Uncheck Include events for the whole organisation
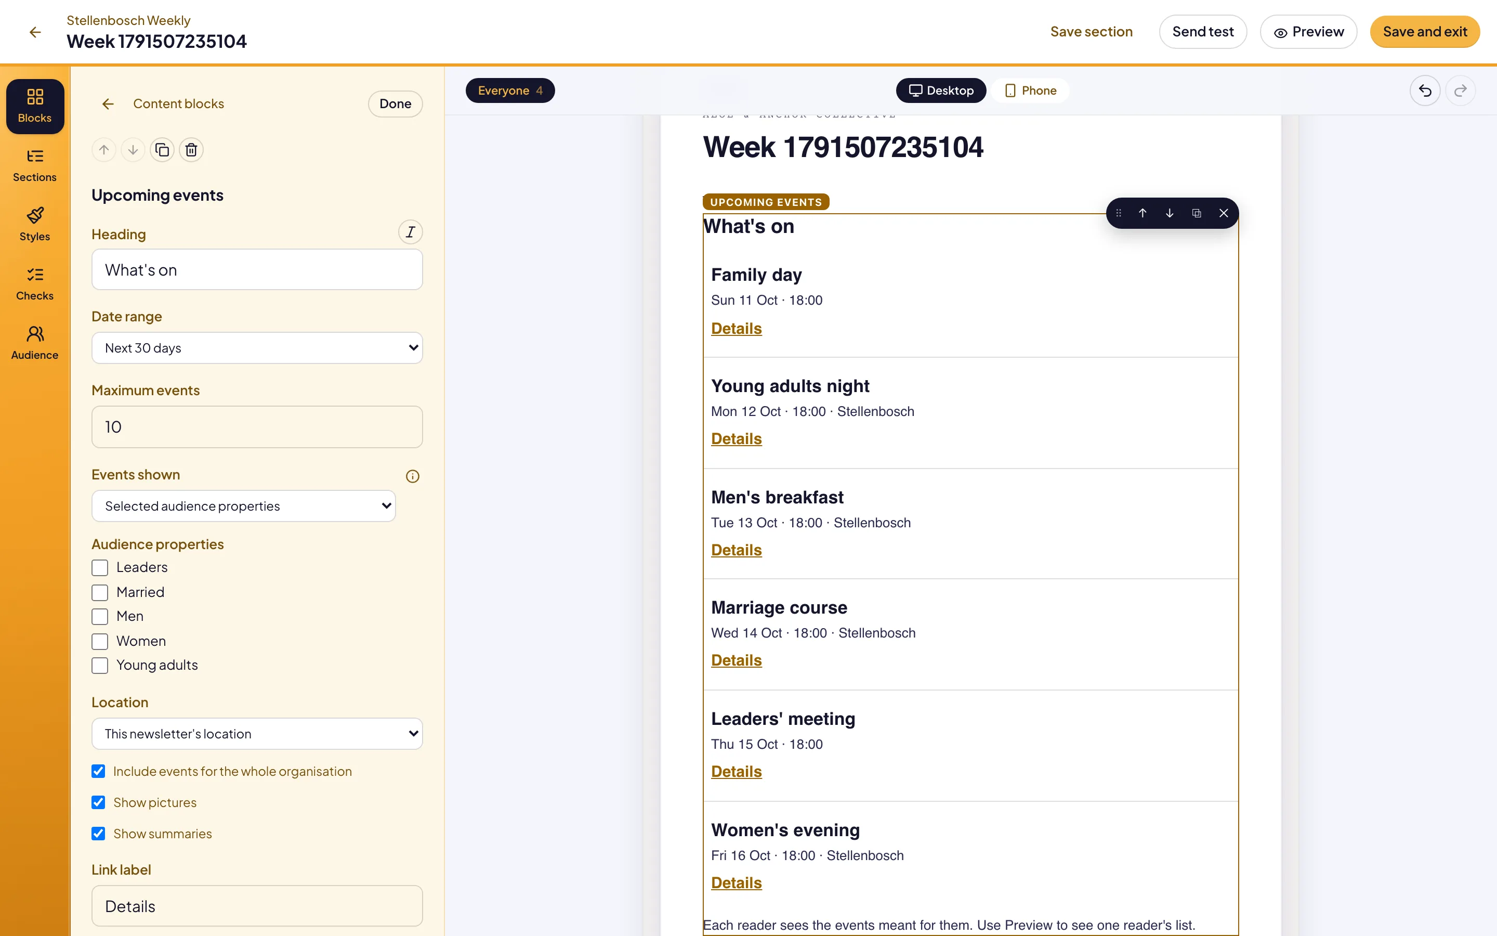The image size is (1497, 936). pos(98,771)
